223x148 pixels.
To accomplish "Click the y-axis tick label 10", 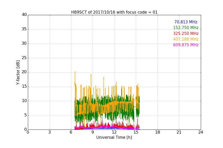I will (24, 101).
